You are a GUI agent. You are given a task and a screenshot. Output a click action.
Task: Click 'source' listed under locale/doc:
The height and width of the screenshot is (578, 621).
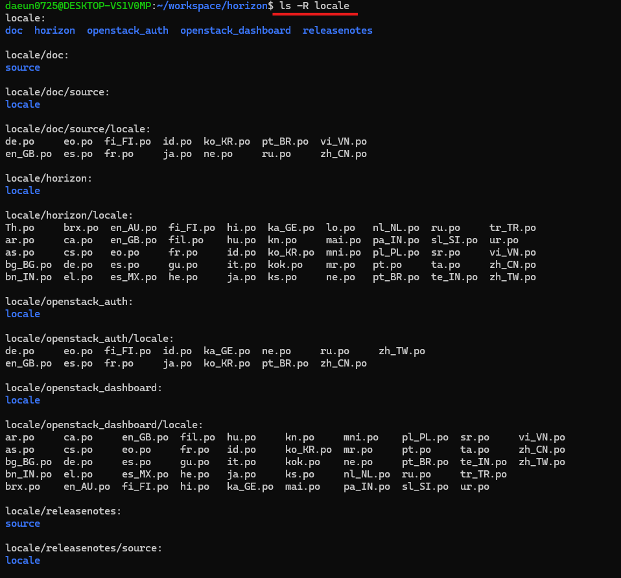(x=23, y=67)
